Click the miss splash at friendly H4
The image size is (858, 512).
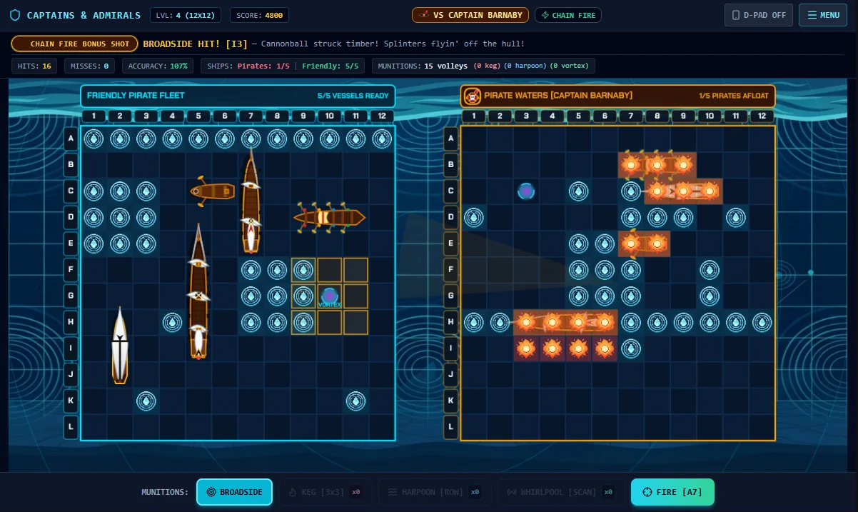point(172,323)
